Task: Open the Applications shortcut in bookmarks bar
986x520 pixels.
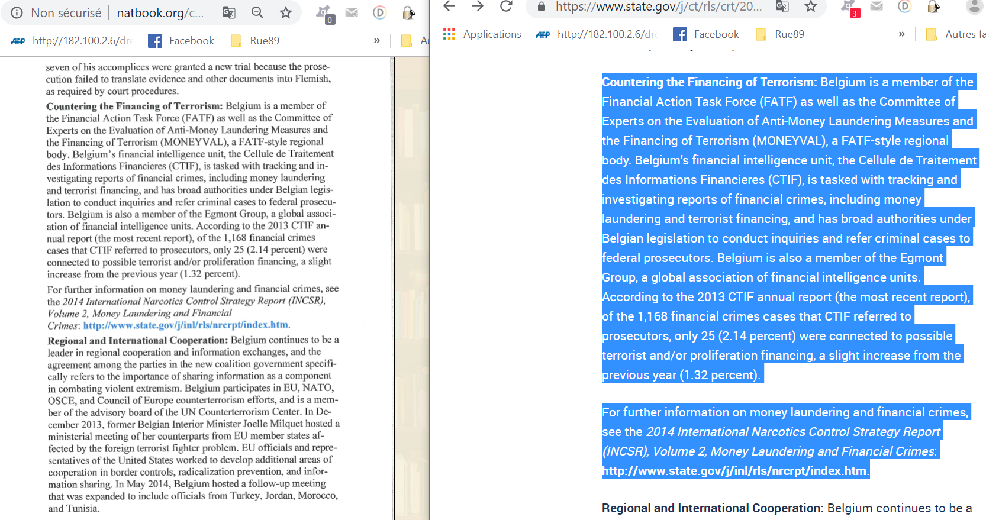Action: pos(482,34)
